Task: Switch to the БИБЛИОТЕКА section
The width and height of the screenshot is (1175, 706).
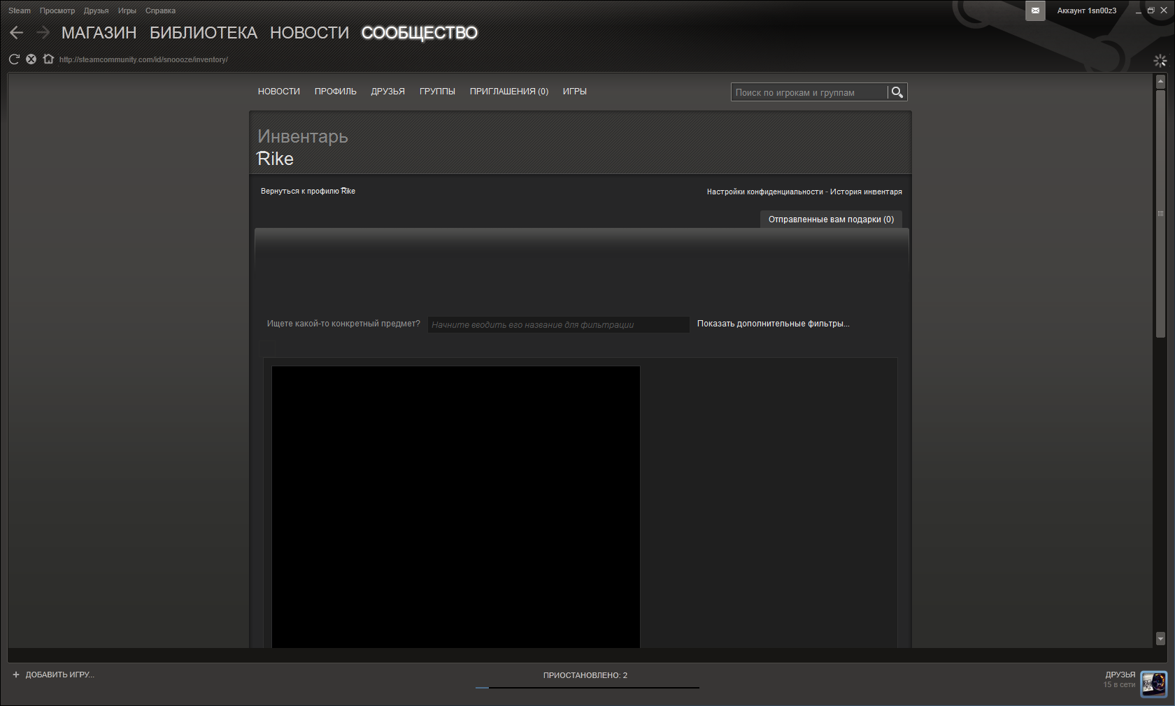Action: (204, 33)
